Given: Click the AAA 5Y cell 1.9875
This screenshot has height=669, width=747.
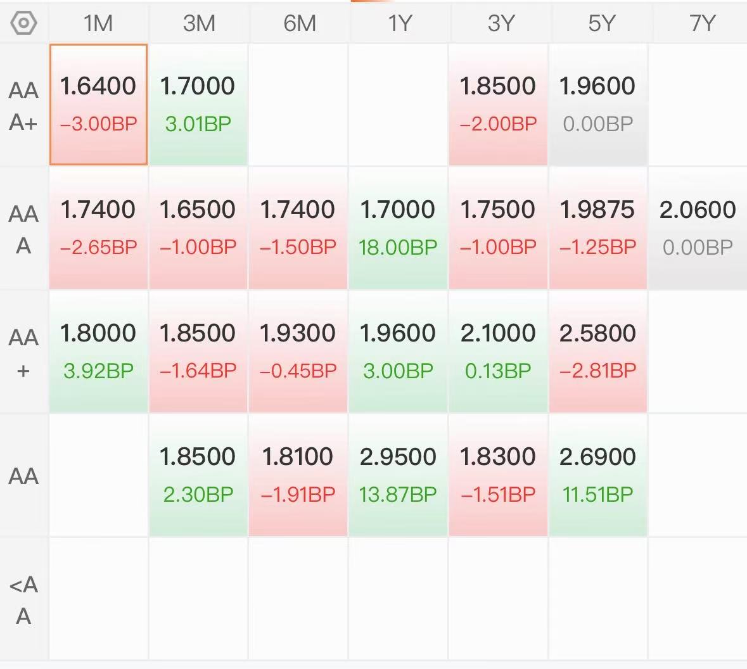Looking at the screenshot, I should (x=597, y=228).
